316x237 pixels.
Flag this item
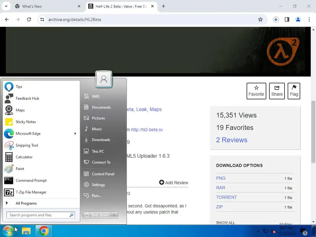click(294, 91)
